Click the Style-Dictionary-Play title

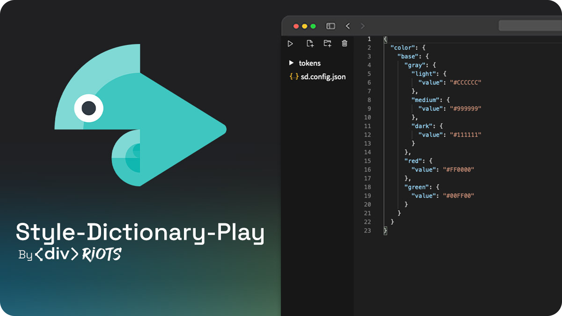coord(140,232)
